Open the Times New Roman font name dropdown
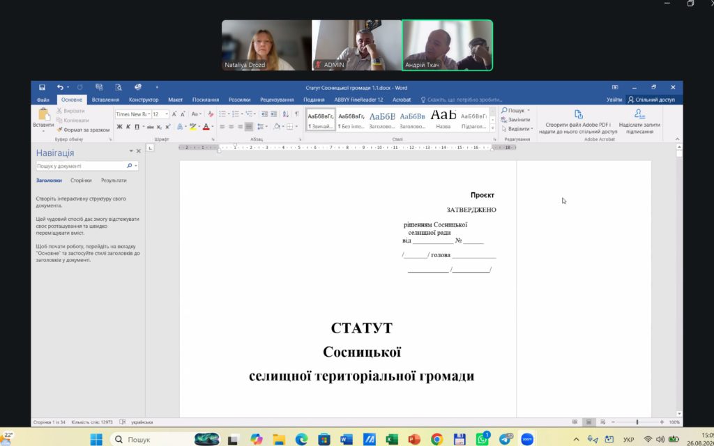Viewport: 714px width, 446px height. click(x=149, y=114)
